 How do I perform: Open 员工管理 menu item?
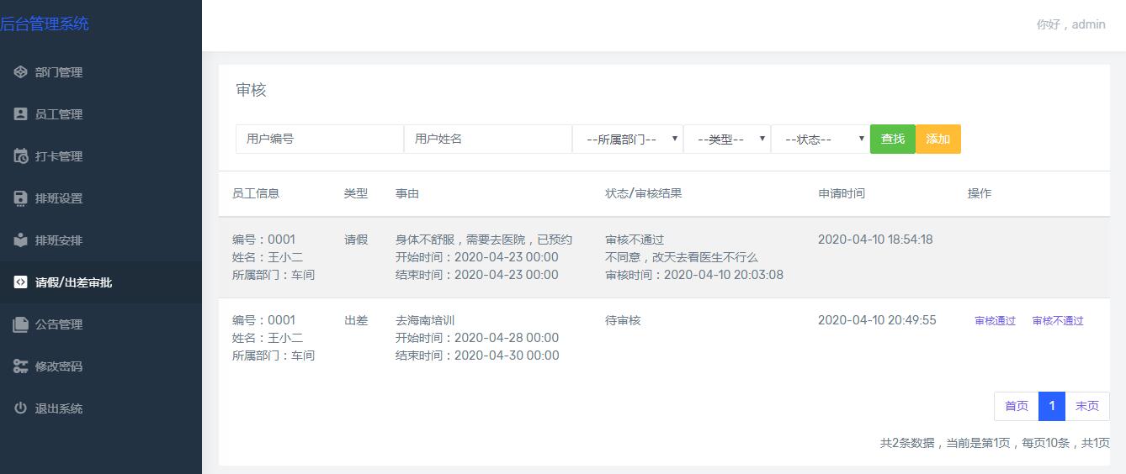click(x=101, y=114)
